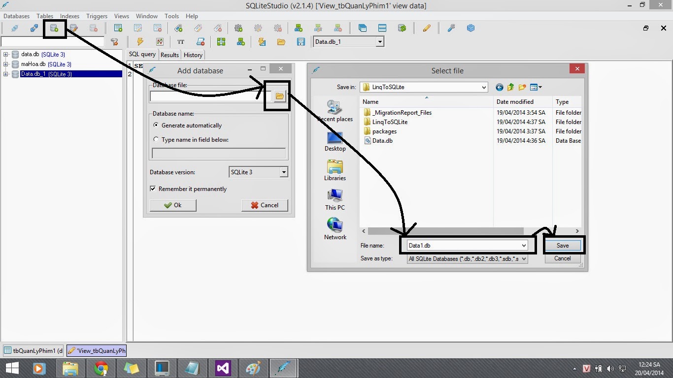Open the Tools menu

tap(172, 16)
